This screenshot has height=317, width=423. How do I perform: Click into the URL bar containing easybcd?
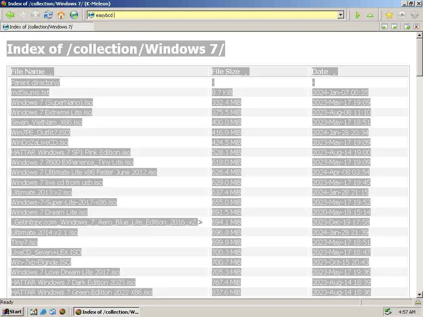pos(215,15)
